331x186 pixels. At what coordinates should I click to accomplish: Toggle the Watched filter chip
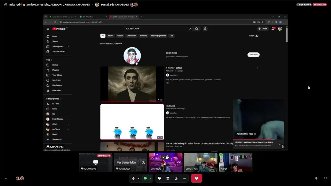click(x=143, y=36)
